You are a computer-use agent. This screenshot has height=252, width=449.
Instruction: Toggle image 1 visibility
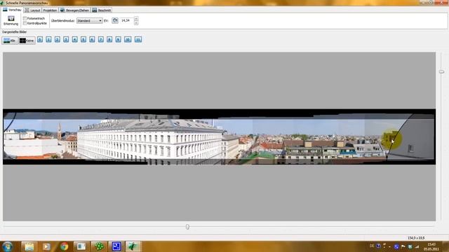click(48, 39)
